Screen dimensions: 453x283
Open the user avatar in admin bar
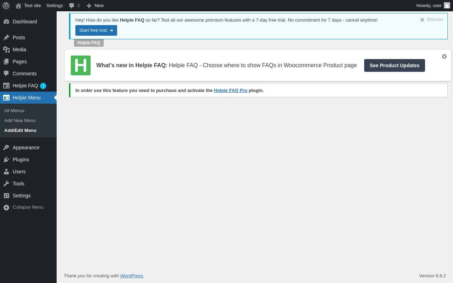click(x=447, y=5)
